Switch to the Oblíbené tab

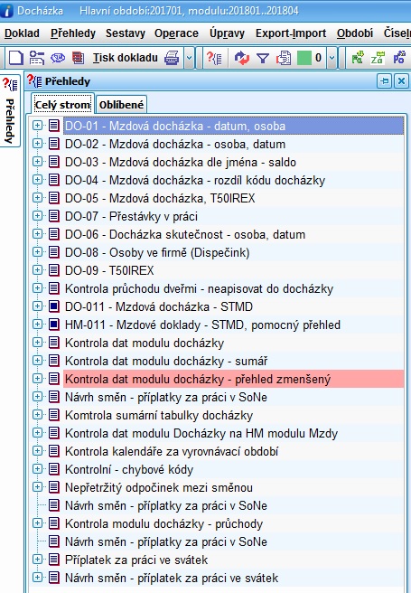tap(121, 105)
